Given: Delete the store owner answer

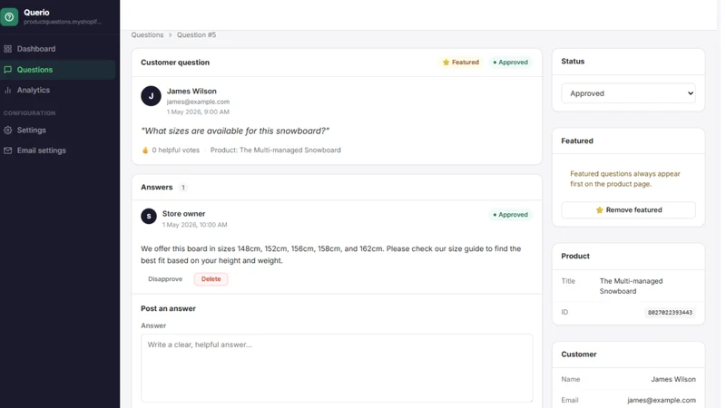Looking at the screenshot, I should coord(211,279).
